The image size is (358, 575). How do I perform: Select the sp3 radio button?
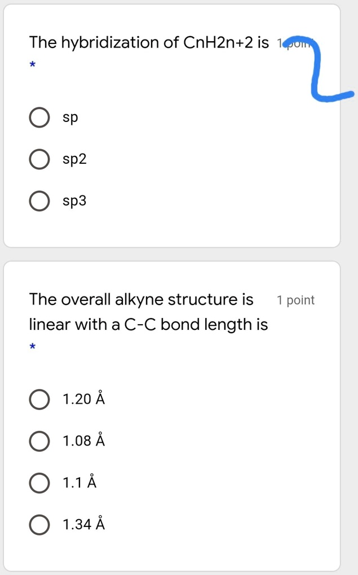click(x=39, y=201)
